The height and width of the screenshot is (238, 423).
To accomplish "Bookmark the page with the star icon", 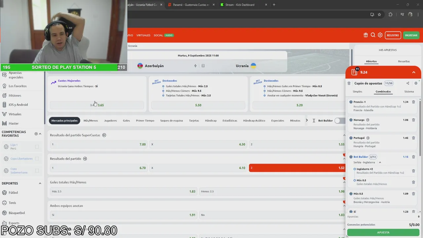I will [x=379, y=15].
